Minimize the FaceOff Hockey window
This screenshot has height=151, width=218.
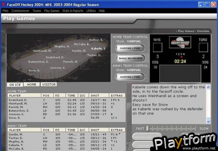(x=201, y=5)
